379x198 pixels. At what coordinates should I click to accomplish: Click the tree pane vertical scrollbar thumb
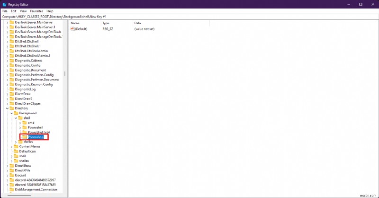pos(65,73)
